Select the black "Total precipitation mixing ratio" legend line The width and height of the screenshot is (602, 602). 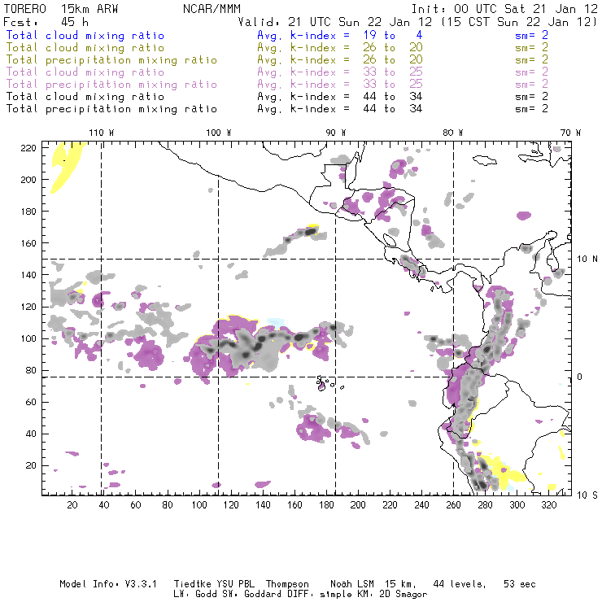[x=111, y=109]
